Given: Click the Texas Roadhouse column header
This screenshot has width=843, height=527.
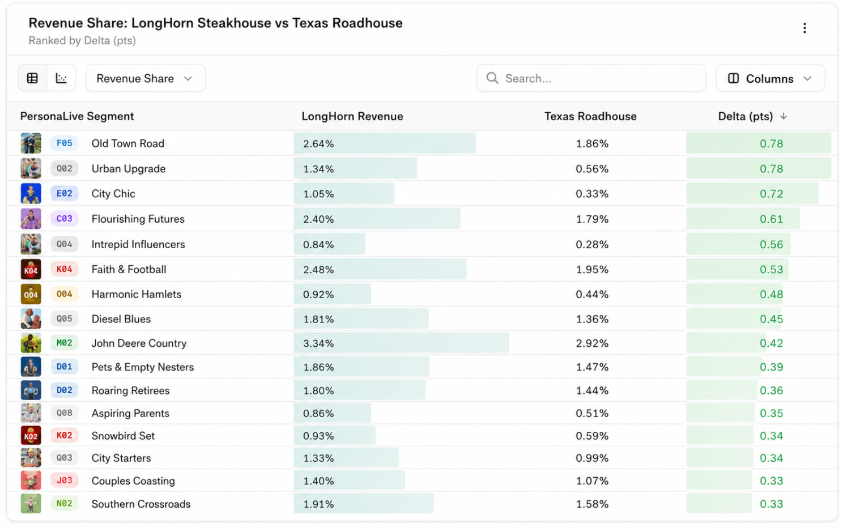Looking at the screenshot, I should click(590, 116).
